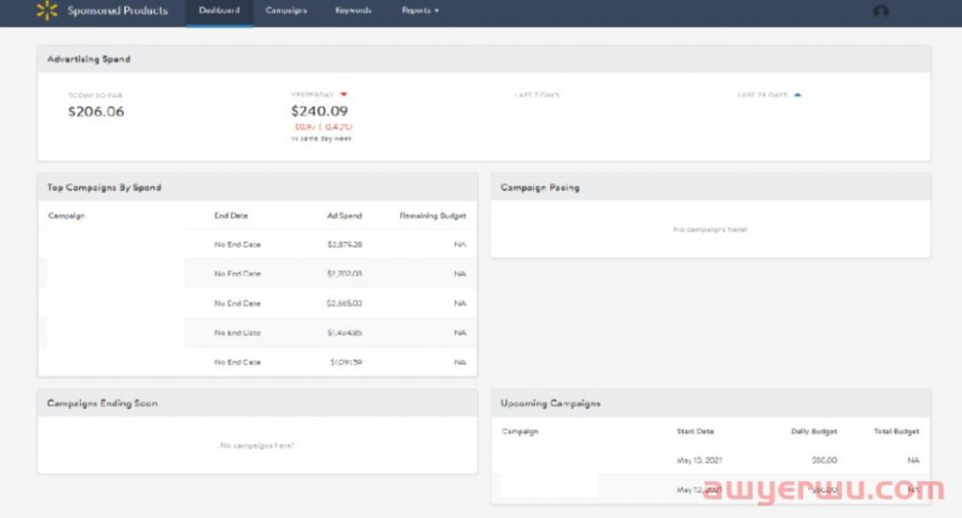Click the Walmart spark logo
Viewport: 962px width, 518px height.
(46, 10)
